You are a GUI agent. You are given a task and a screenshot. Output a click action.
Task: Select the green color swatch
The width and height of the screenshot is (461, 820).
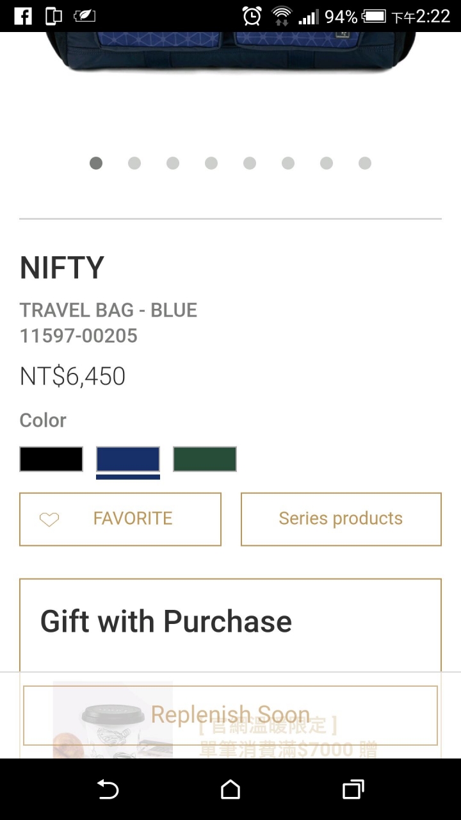tap(205, 459)
